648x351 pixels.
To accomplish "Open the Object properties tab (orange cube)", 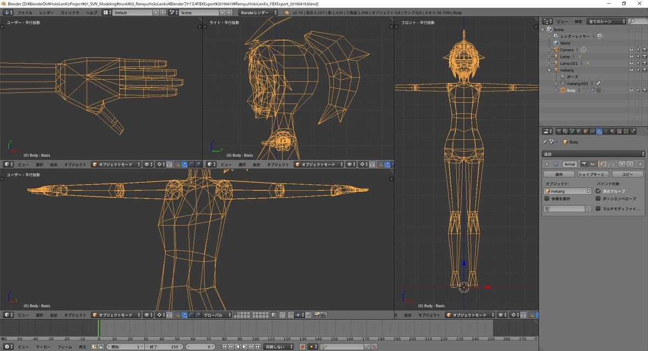I will (585, 131).
